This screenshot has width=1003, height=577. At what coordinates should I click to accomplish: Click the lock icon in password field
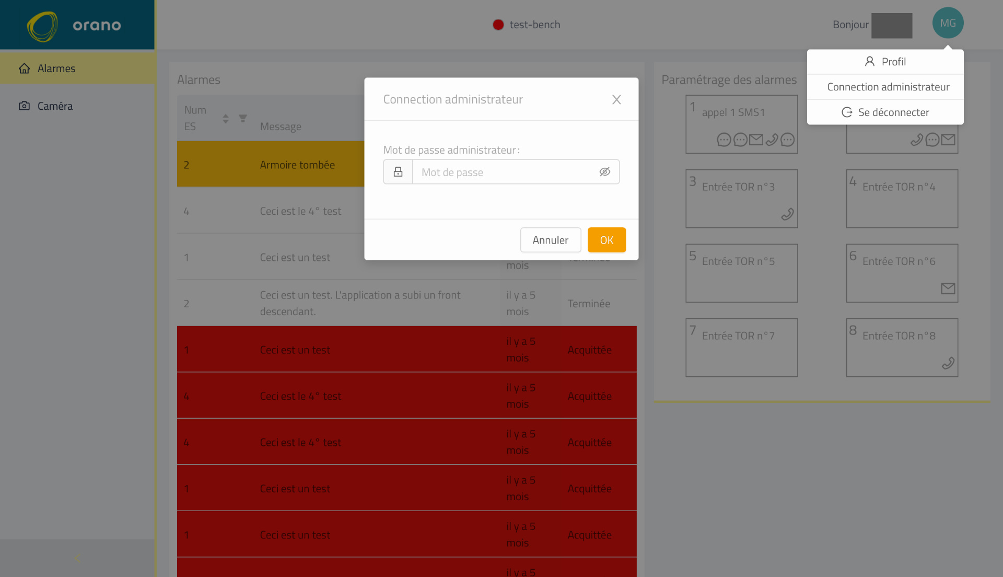(x=398, y=172)
